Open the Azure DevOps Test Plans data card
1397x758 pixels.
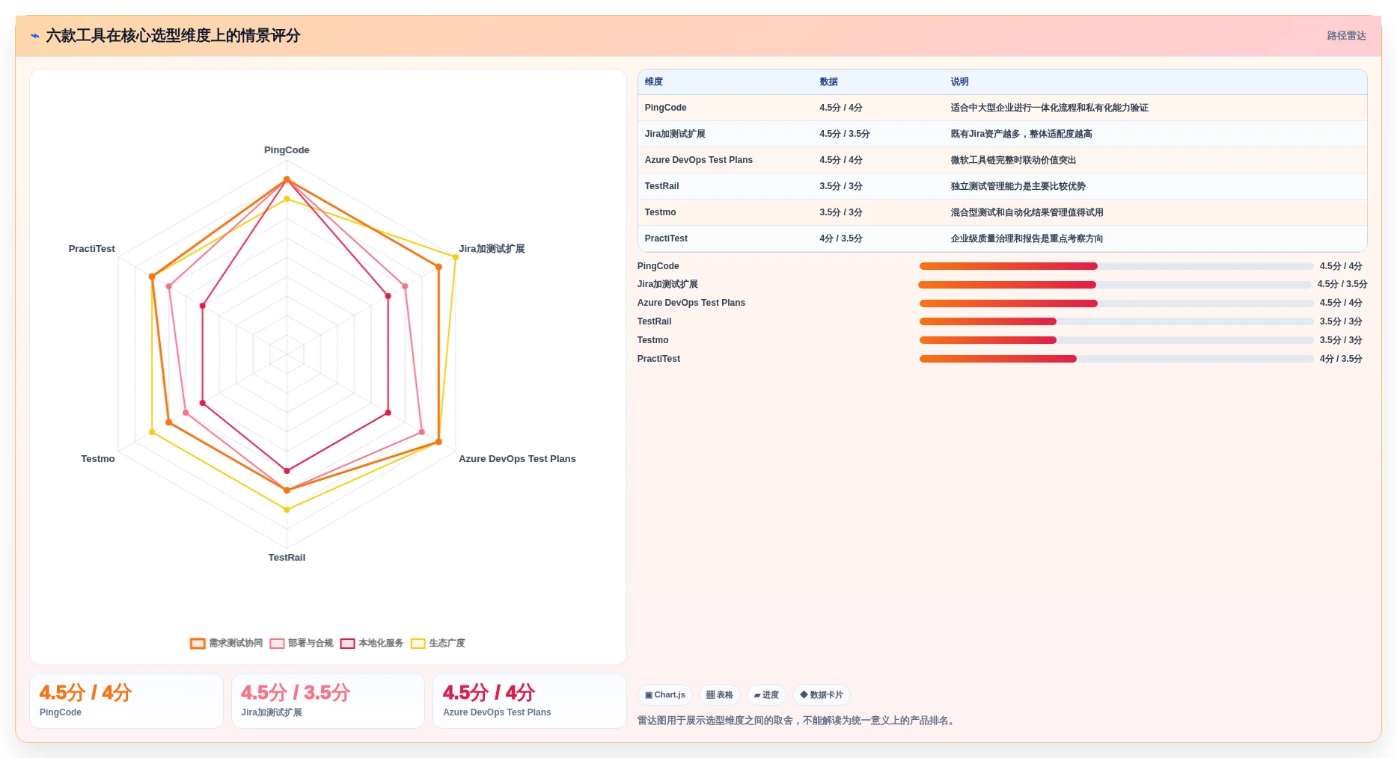530,701
